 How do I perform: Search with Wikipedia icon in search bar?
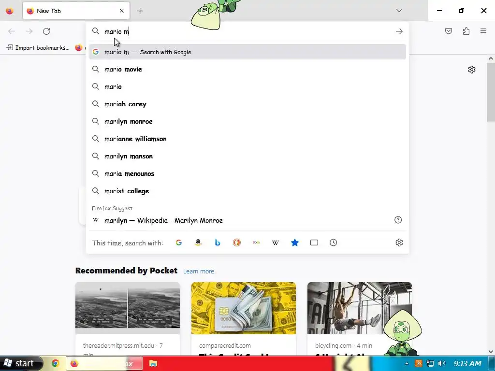tap(275, 243)
